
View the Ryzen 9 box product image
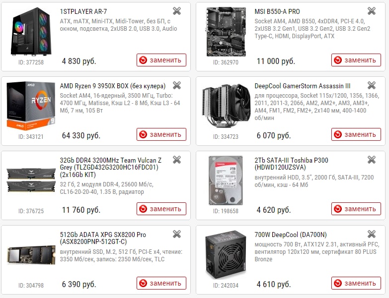coord(31,106)
